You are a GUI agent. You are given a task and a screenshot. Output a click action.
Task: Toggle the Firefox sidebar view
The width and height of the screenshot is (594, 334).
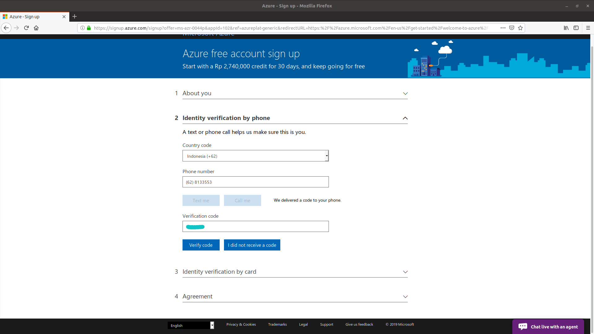576,28
